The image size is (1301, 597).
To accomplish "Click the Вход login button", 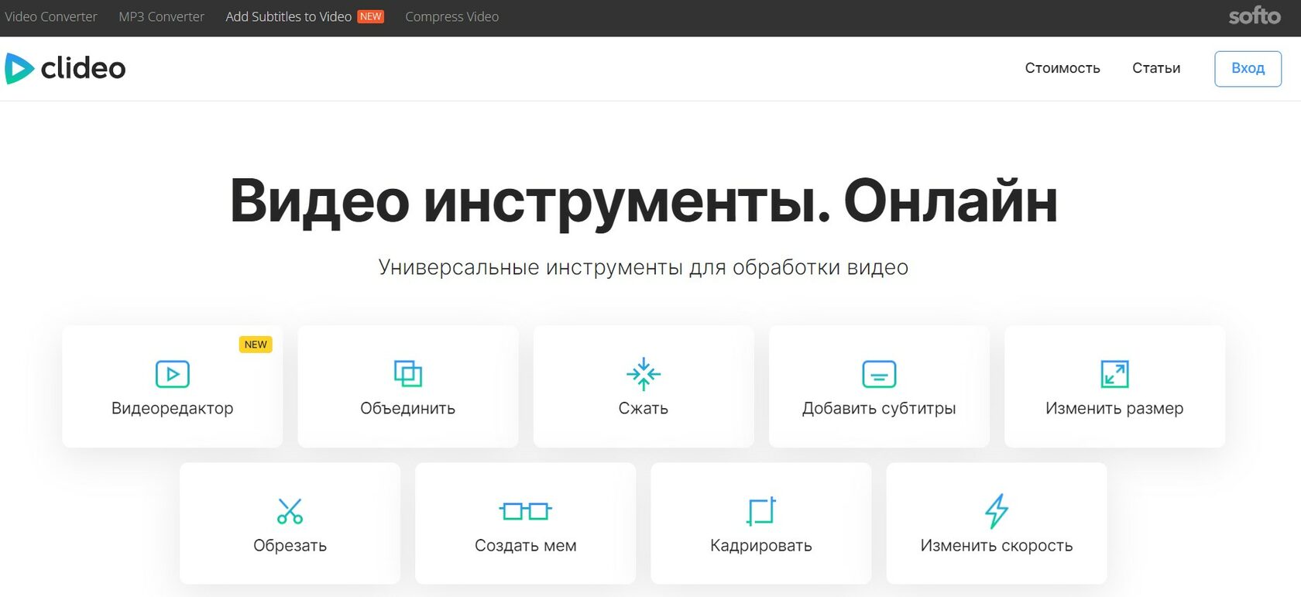I will (x=1248, y=68).
